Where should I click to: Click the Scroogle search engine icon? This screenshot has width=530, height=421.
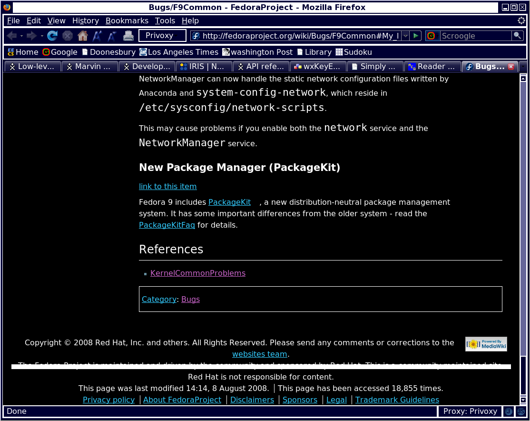[x=431, y=36]
